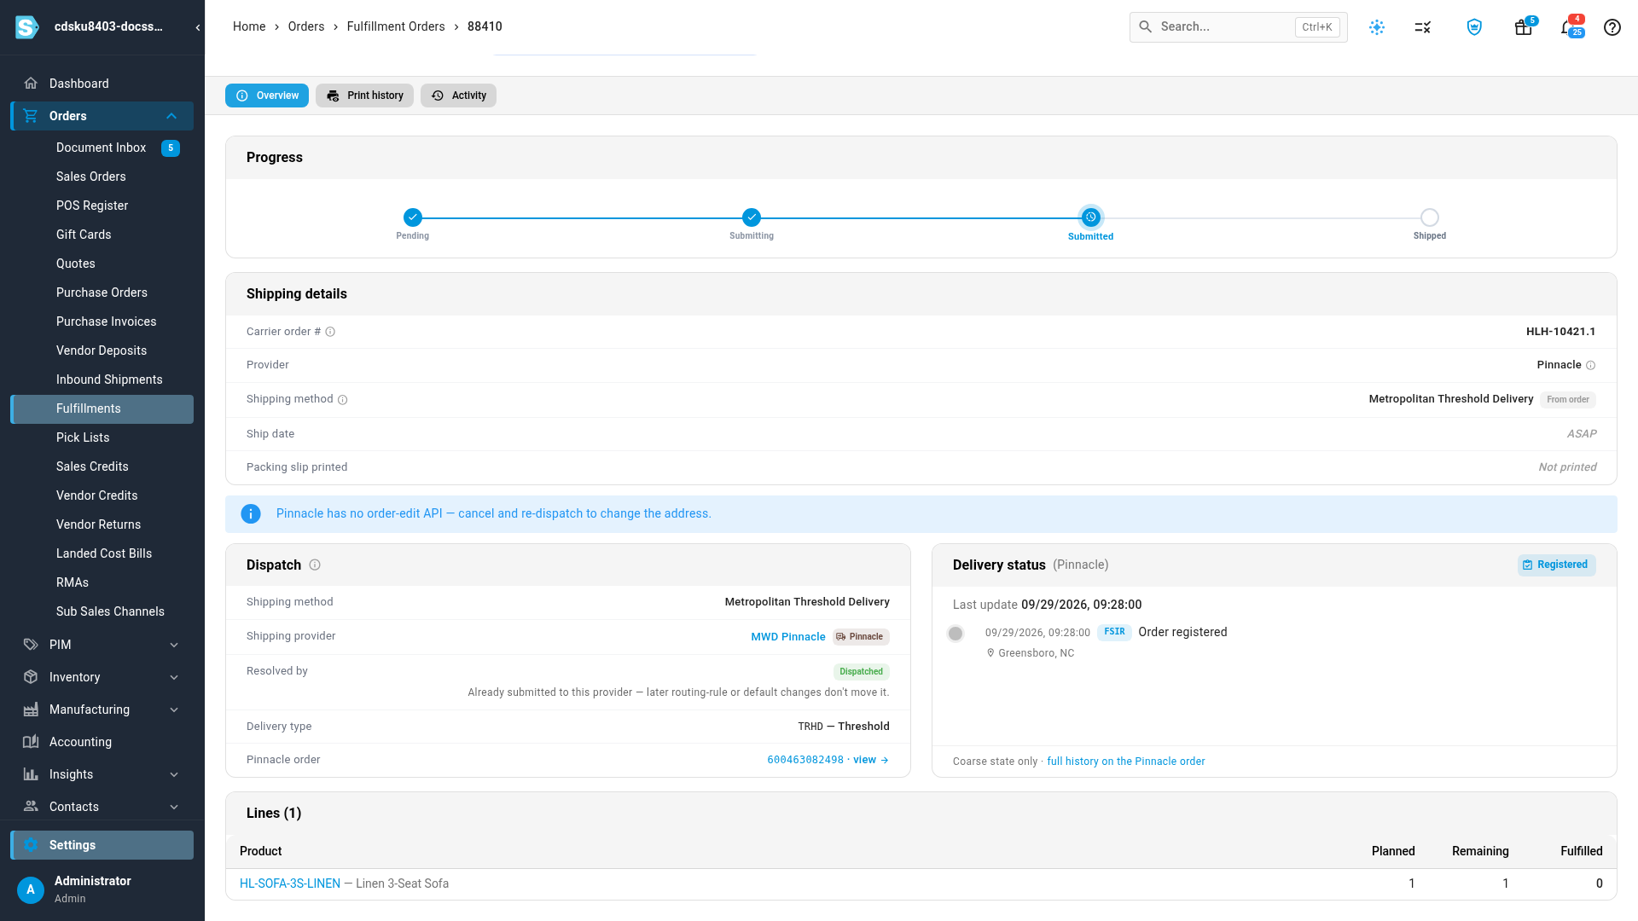Click the help question mark icon

(x=1612, y=27)
